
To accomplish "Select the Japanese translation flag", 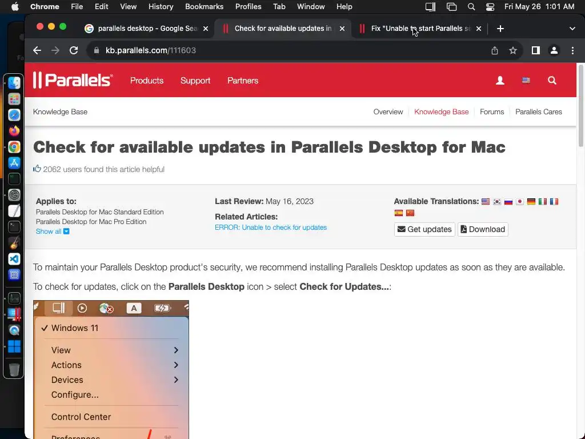I will click(520, 202).
